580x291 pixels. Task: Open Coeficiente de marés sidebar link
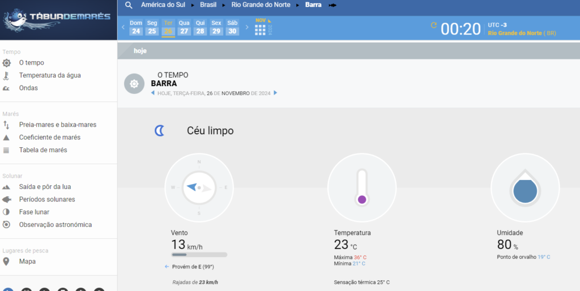point(50,138)
